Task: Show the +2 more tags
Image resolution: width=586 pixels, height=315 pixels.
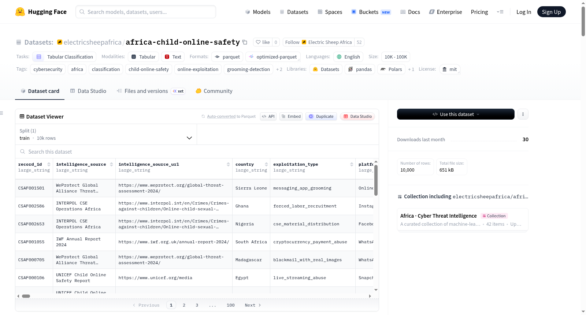Action: (279, 69)
